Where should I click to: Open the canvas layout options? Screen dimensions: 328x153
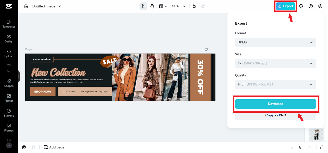point(163,6)
